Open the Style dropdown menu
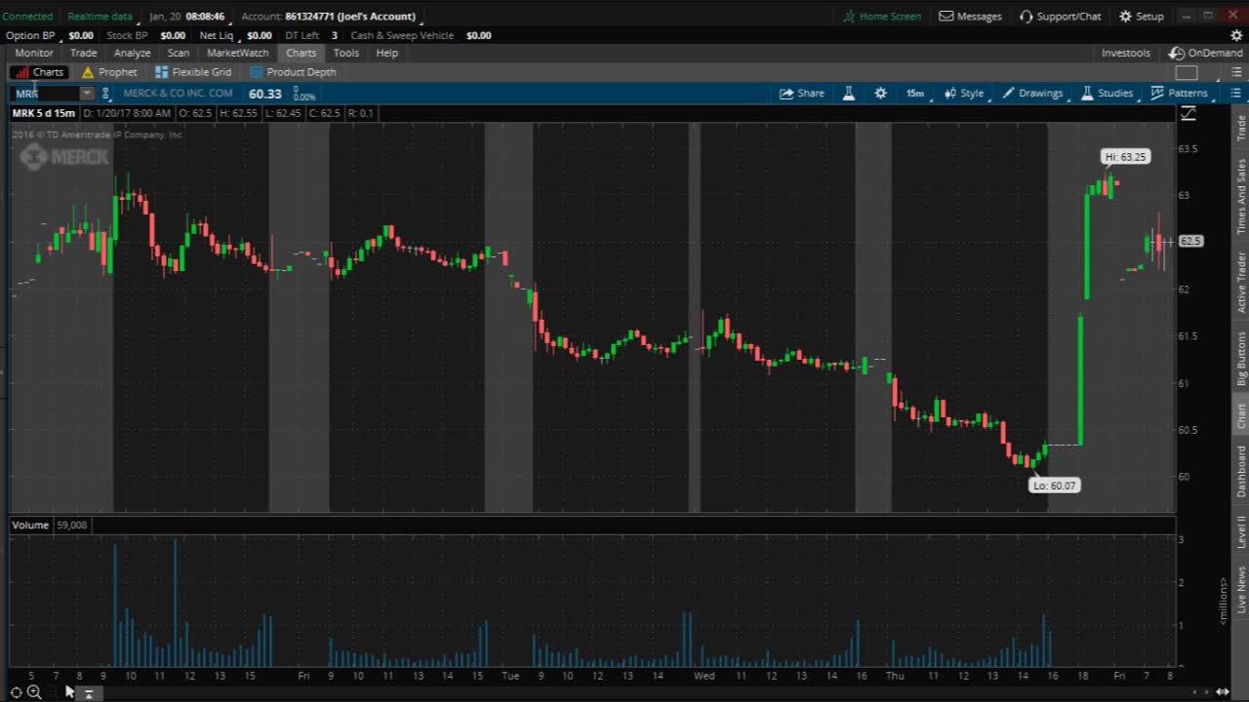This screenshot has width=1249, height=702. (965, 94)
